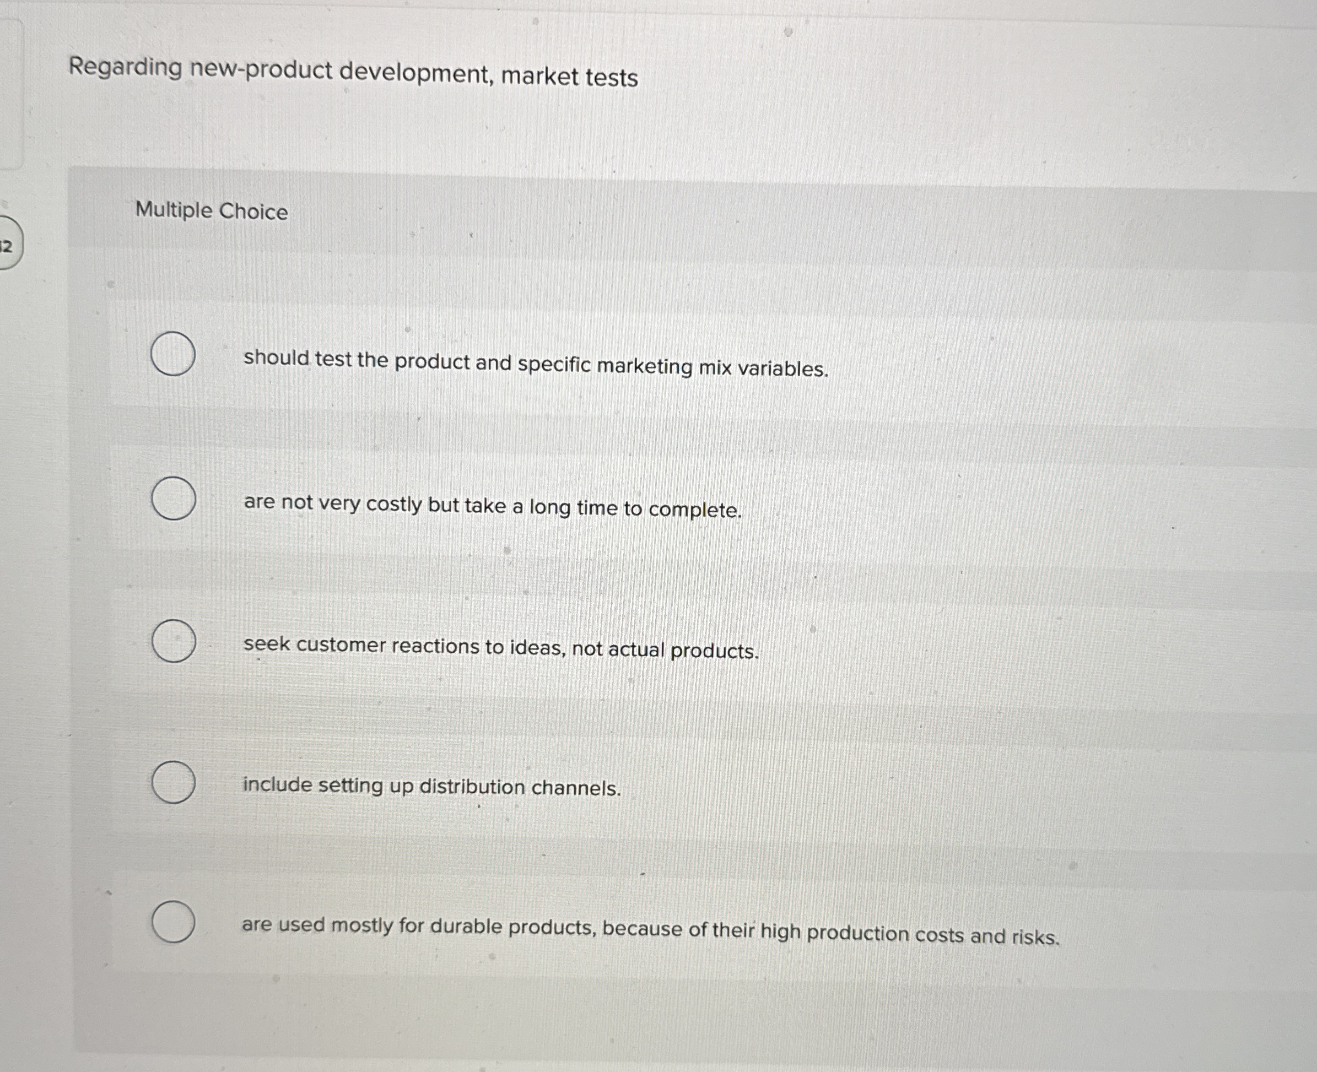Pick the 'include setting up distribution channels' radio button

pyautogui.click(x=174, y=781)
